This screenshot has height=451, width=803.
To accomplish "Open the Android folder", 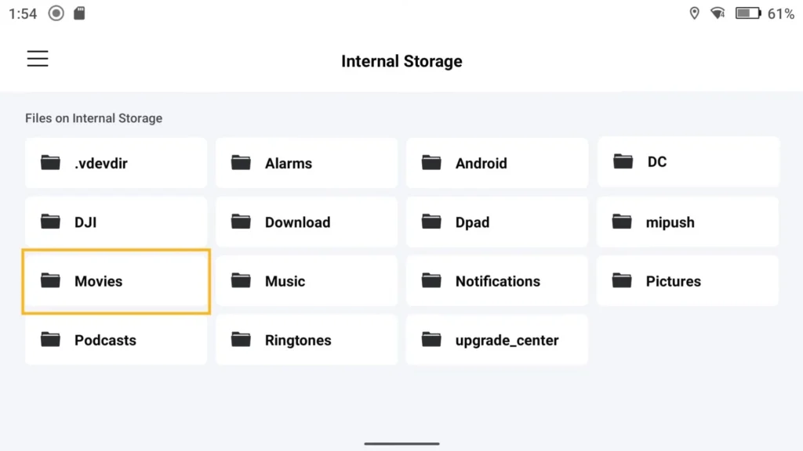I will pyautogui.click(x=497, y=163).
